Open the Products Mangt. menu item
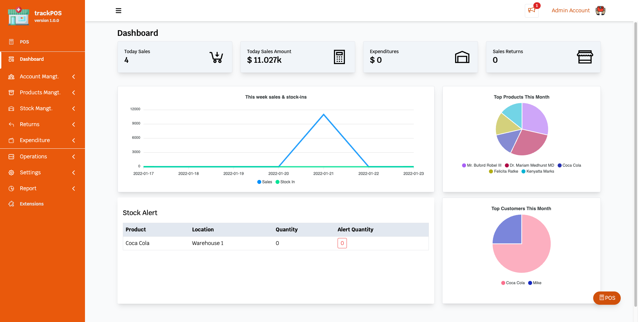 pos(40,92)
